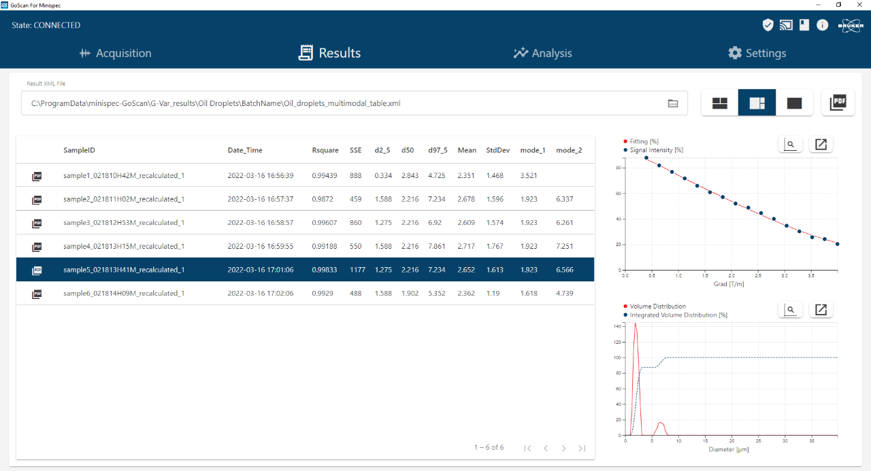Screen dimensions: 871x471
Task: Switch to the full-table single pane layout
Action: (x=794, y=103)
